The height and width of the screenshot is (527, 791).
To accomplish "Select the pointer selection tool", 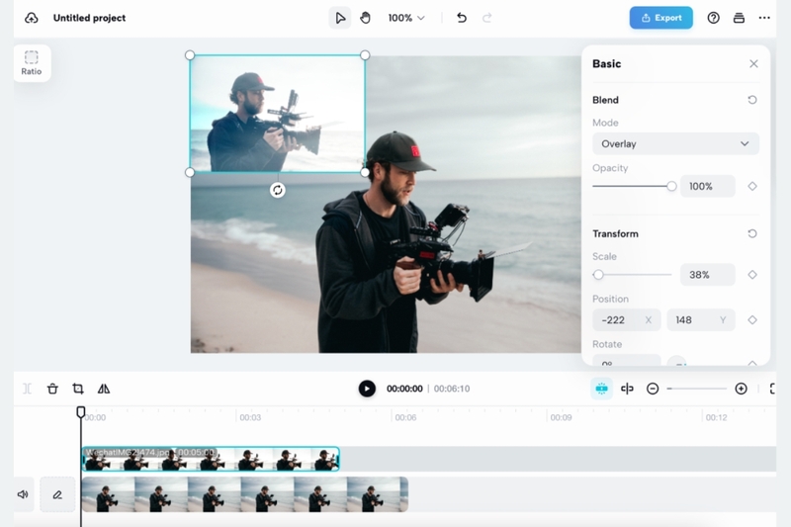I will [340, 18].
